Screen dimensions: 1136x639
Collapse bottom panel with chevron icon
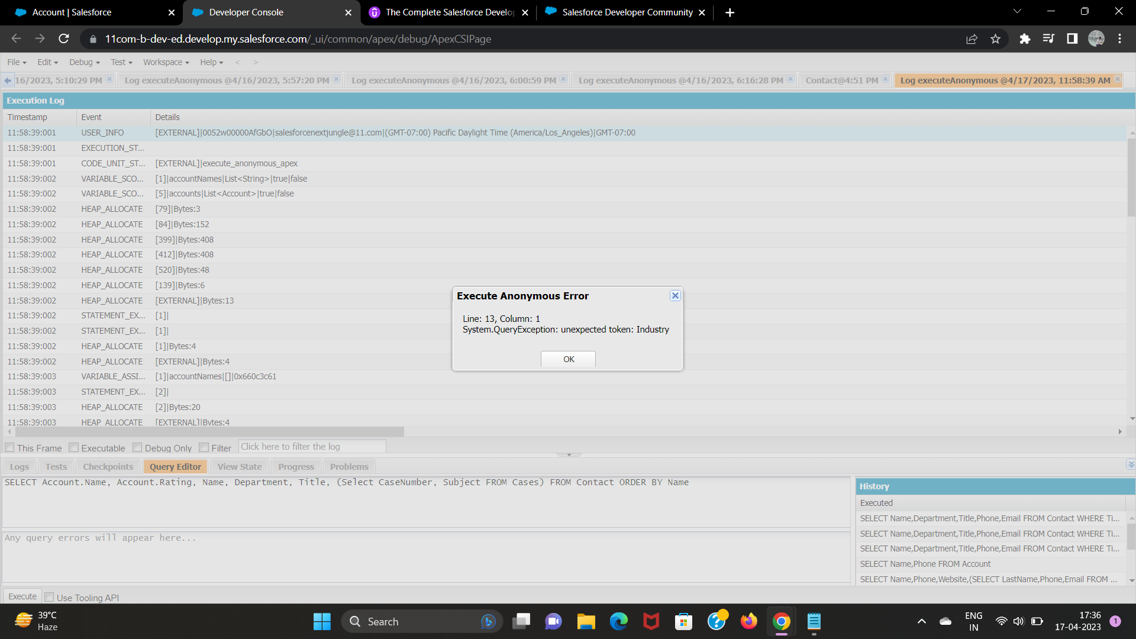[1131, 464]
